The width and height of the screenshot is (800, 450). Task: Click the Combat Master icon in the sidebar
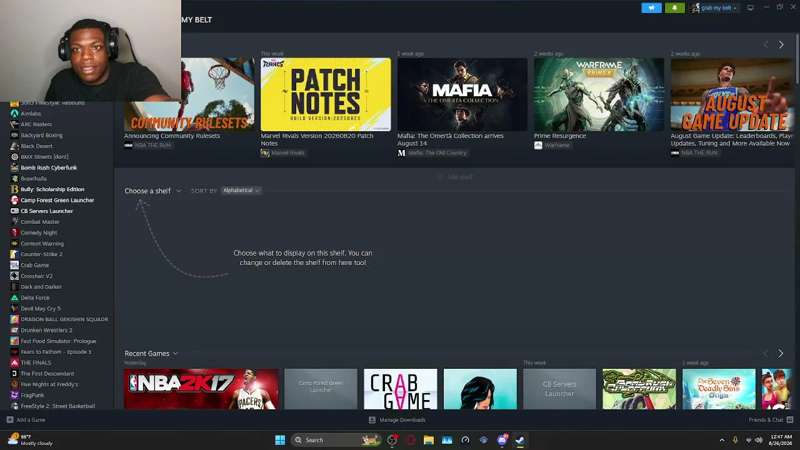(x=14, y=222)
